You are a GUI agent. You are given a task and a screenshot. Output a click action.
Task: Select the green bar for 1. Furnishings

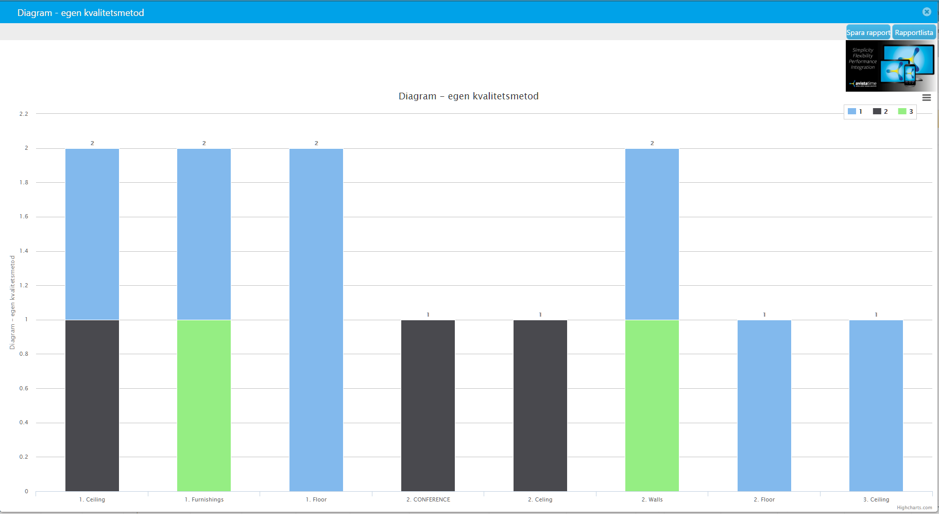204,406
